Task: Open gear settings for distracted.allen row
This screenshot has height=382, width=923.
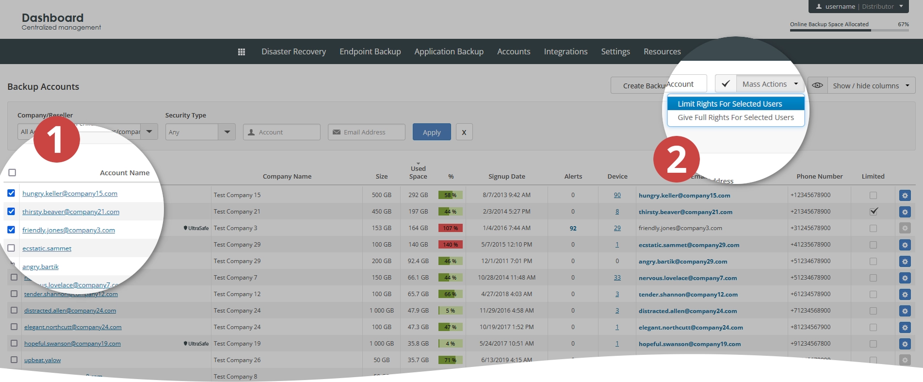Action: 905,311
